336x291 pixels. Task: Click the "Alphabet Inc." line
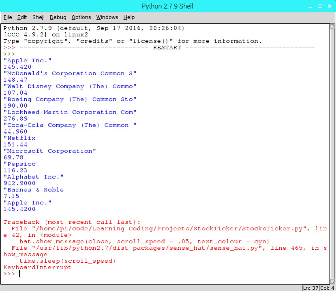coord(33,177)
